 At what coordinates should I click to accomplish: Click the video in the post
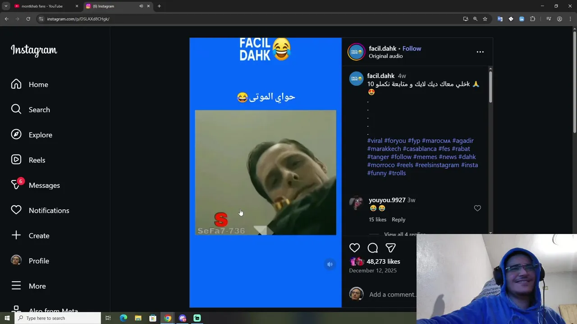[266, 173]
